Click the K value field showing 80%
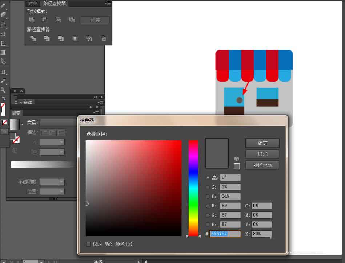This screenshot has width=345, height=263. [262, 234]
